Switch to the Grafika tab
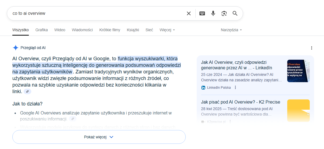Screen dimensions: 324x149 pos(41,30)
